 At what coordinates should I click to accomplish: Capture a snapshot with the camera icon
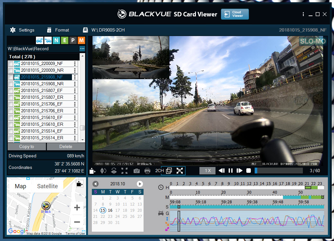click(x=136, y=171)
